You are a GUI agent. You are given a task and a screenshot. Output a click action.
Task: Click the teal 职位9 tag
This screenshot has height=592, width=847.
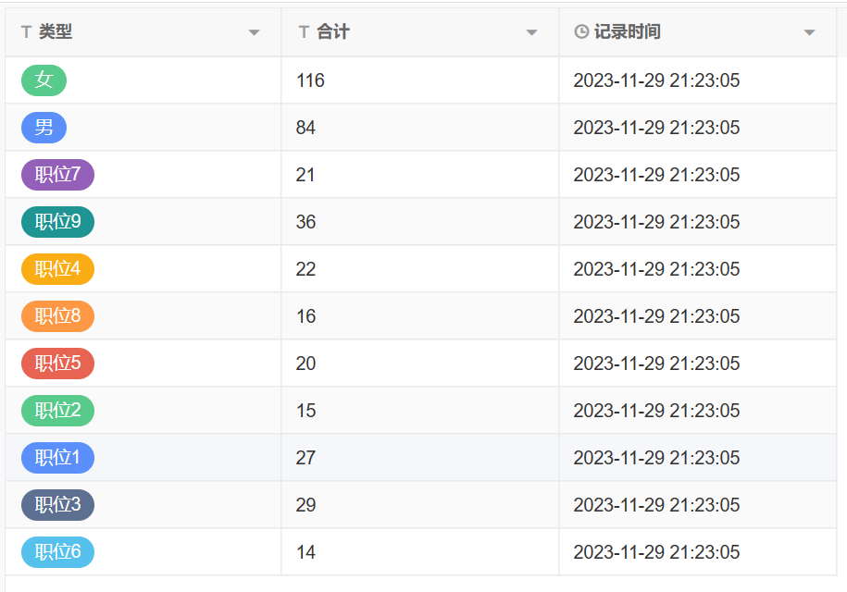tap(57, 222)
